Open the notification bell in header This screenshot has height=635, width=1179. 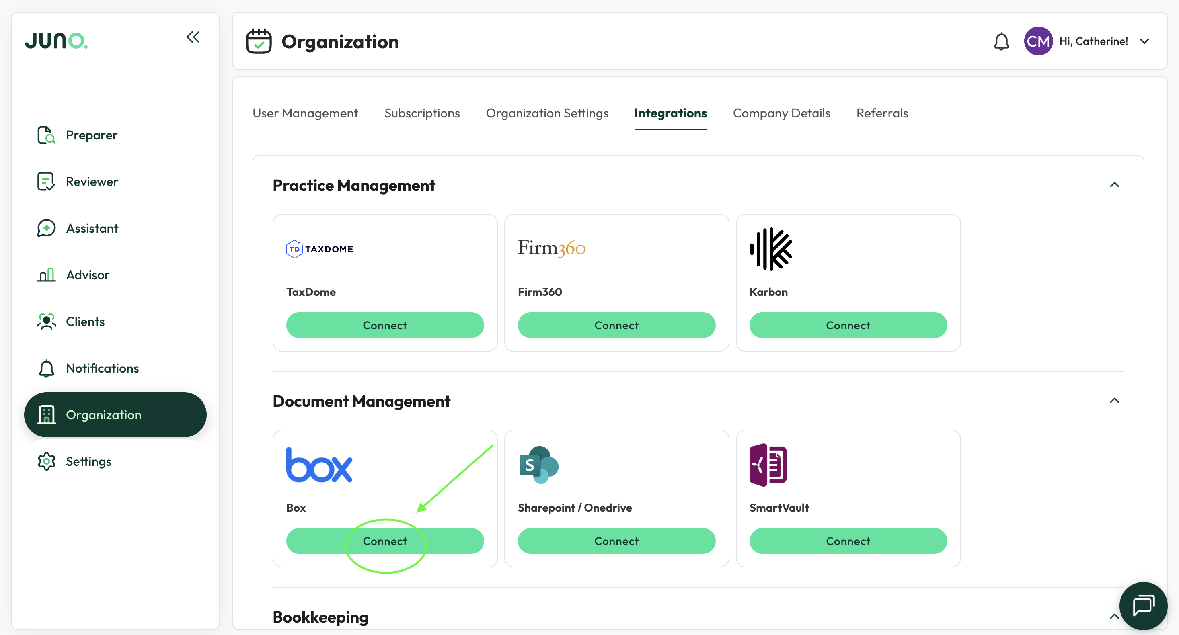(1001, 41)
